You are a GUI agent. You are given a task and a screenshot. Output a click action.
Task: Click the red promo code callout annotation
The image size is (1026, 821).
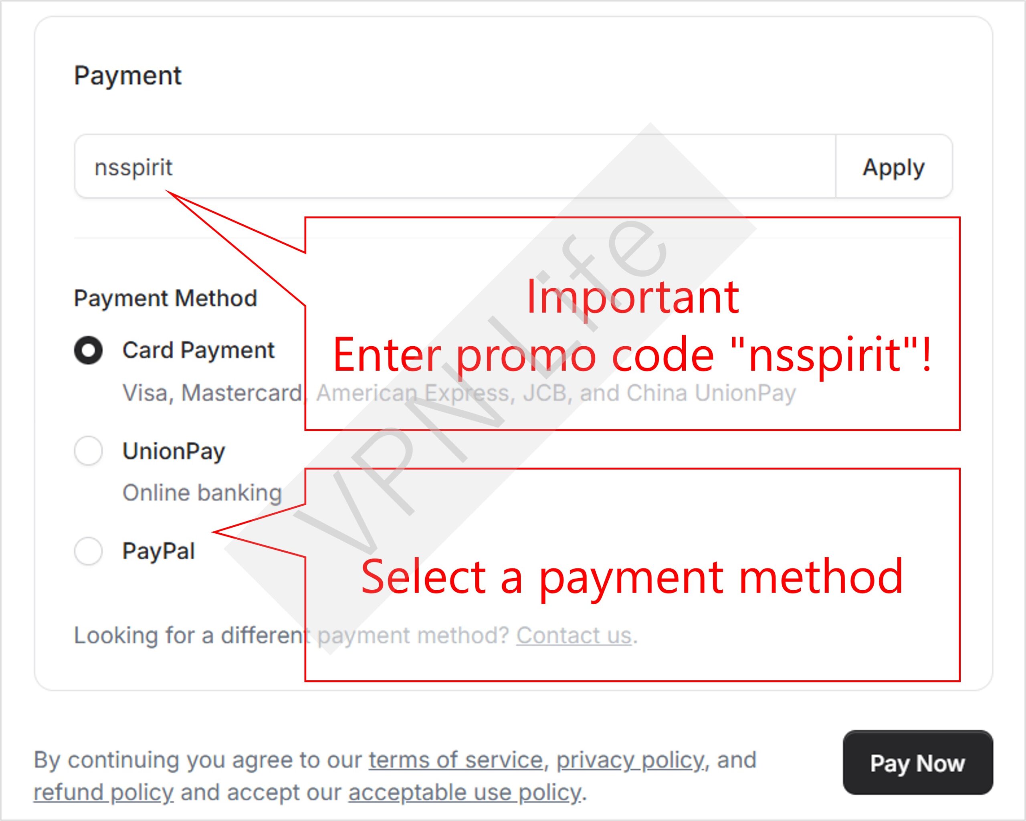coord(632,328)
